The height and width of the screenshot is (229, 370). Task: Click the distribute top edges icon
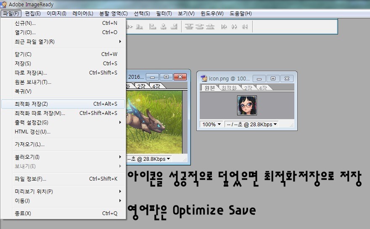point(189,27)
